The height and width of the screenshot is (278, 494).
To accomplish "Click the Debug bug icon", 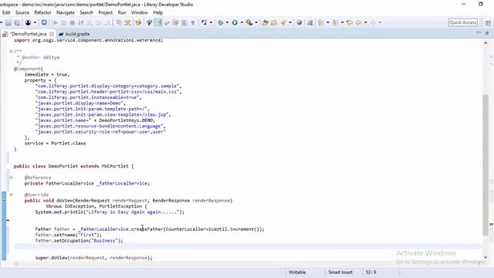I will (220, 22).
